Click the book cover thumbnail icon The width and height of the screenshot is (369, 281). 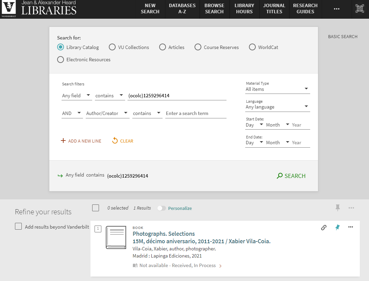tap(116, 237)
